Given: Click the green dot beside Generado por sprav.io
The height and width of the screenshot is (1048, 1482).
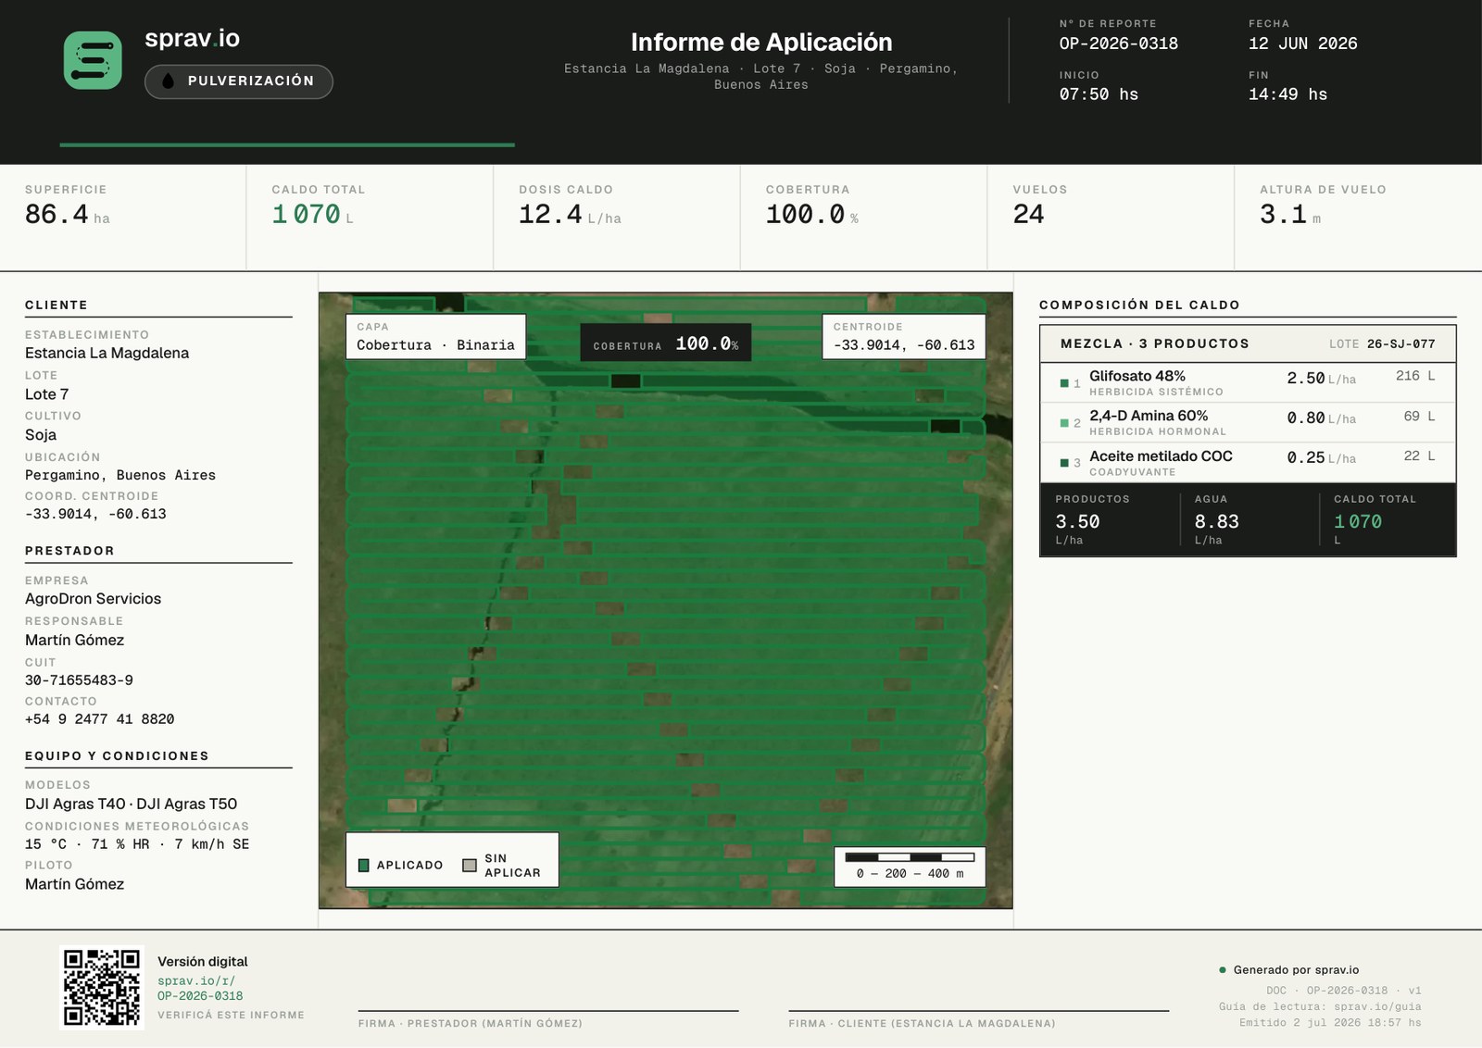Looking at the screenshot, I should [x=1223, y=970].
